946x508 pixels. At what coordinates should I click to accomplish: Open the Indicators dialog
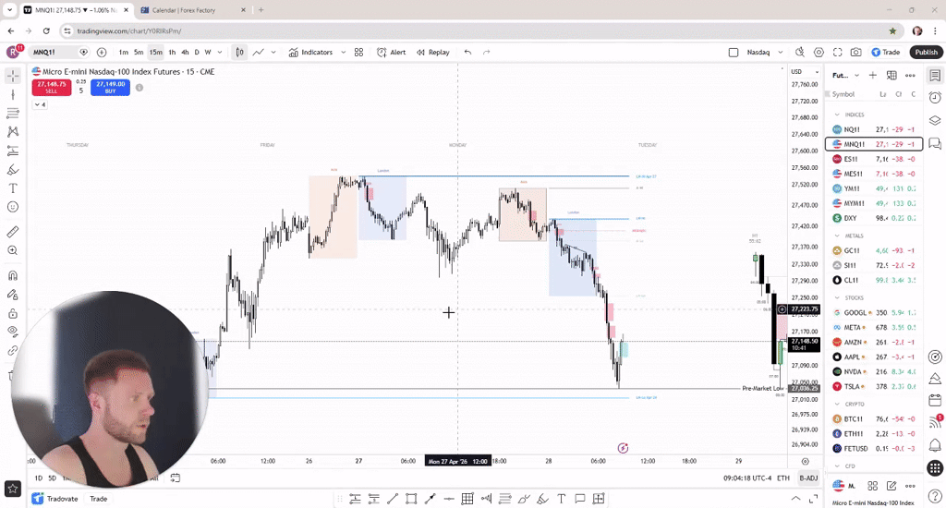click(310, 53)
